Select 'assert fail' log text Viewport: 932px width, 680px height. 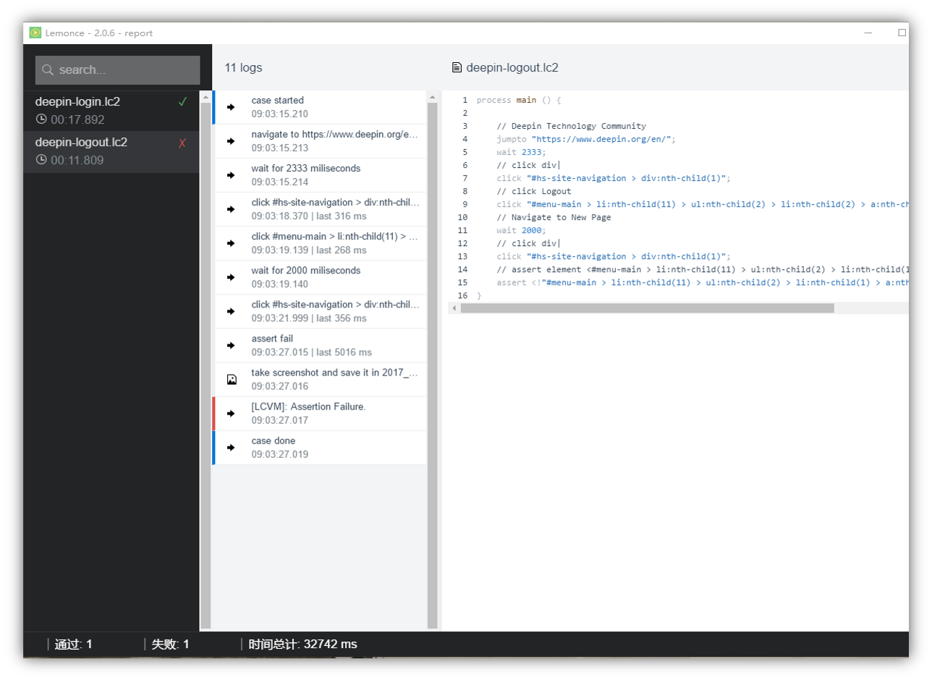coord(272,339)
